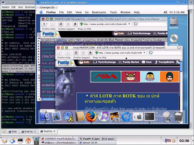
Task: Click Plug-in FAQ bookmark in front window
Action: pyautogui.click(x=99, y=58)
